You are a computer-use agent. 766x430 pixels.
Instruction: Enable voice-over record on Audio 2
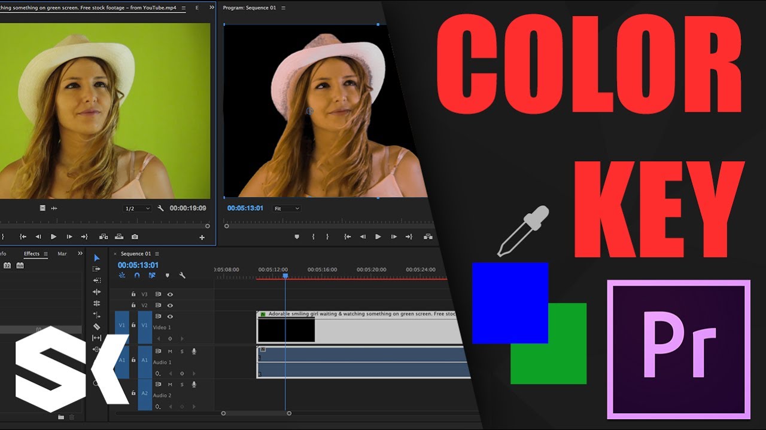click(194, 385)
